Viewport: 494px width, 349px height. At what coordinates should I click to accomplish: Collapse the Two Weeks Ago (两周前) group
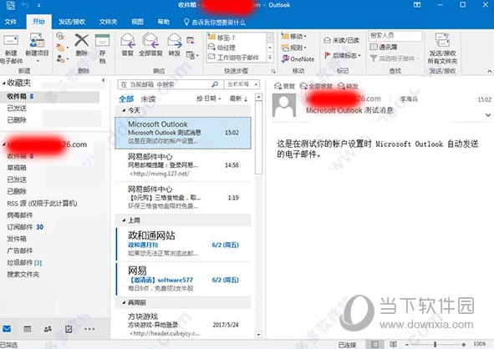click(x=124, y=303)
